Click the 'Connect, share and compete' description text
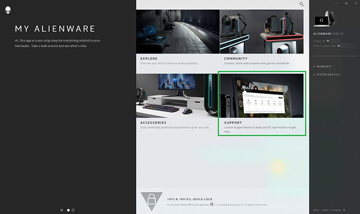The width and height of the screenshot is (360, 214). coord(257,63)
